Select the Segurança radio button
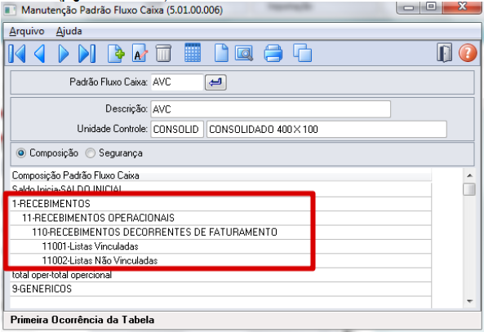This screenshot has height=332, width=484. coord(90,153)
